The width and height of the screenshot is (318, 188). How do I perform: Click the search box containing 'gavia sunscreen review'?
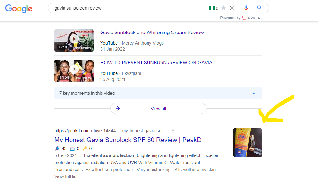(158, 8)
